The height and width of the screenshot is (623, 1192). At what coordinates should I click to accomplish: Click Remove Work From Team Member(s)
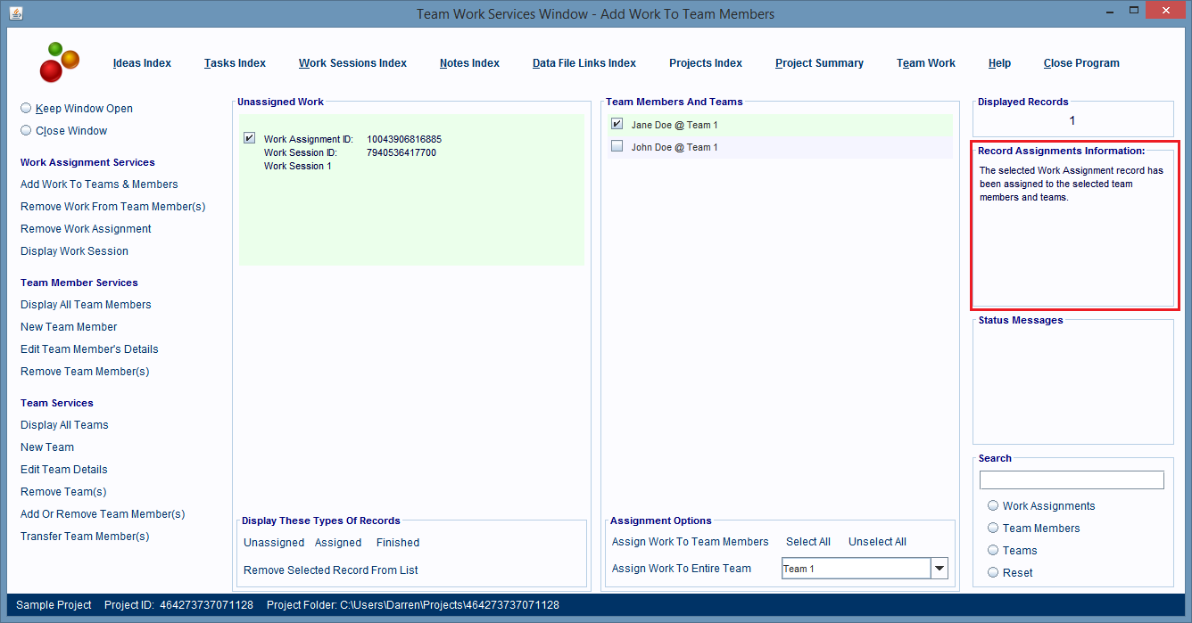pyautogui.click(x=112, y=207)
